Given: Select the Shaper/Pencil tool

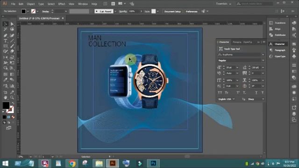Looking at the screenshot, I should pyautogui.click(x=5, y=51).
